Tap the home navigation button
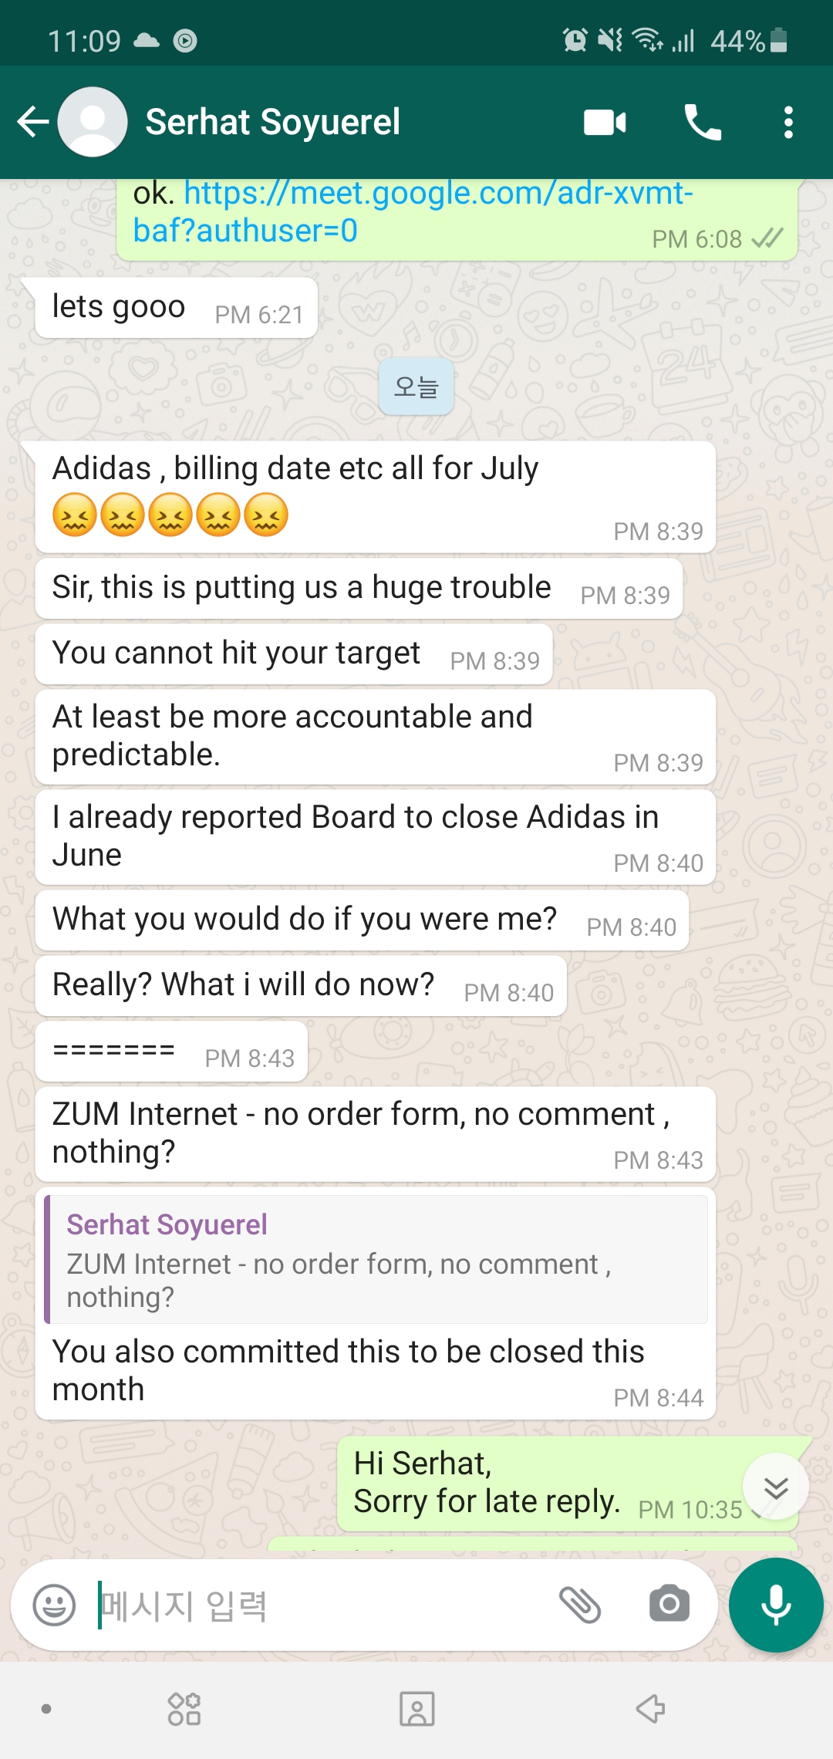The height and width of the screenshot is (1759, 833). coord(416,1709)
